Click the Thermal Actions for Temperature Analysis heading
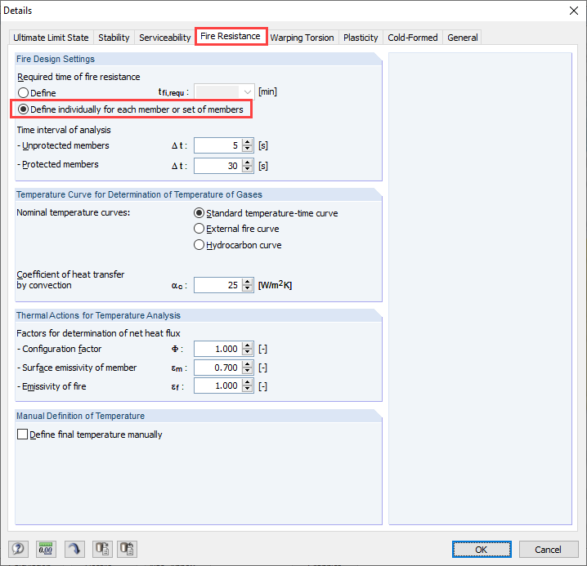The width and height of the screenshot is (587, 566). click(98, 315)
